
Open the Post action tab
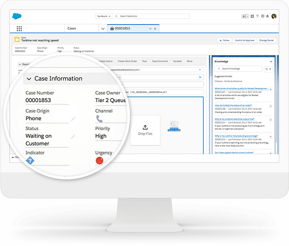pyautogui.click(x=144, y=61)
